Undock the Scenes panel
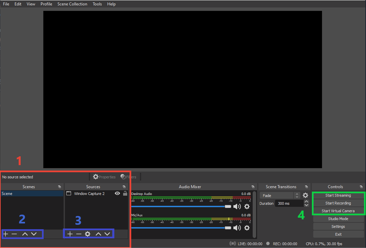 click(x=60, y=187)
